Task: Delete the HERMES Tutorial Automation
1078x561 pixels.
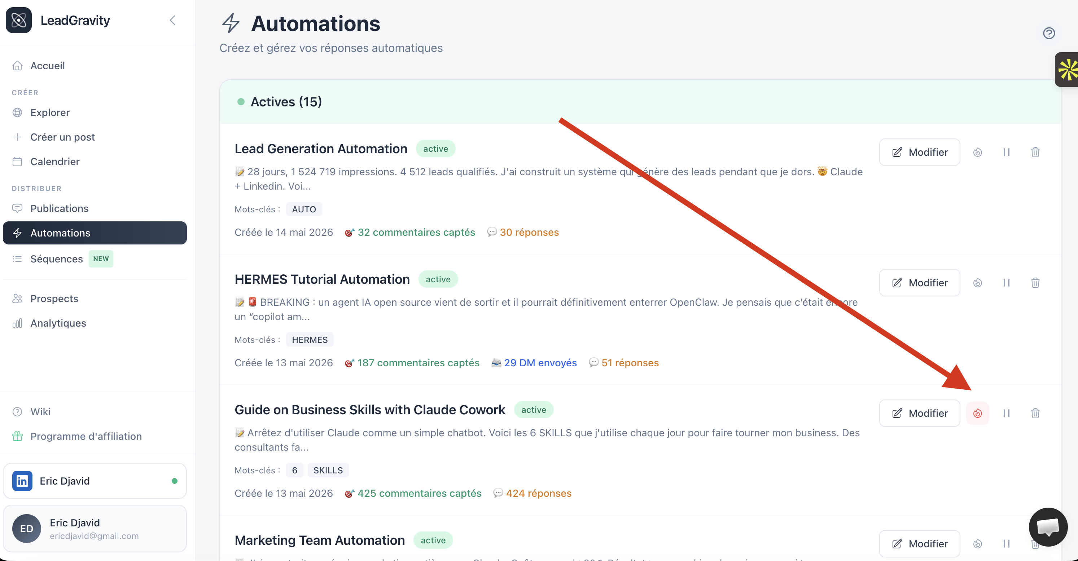Action: [1035, 283]
